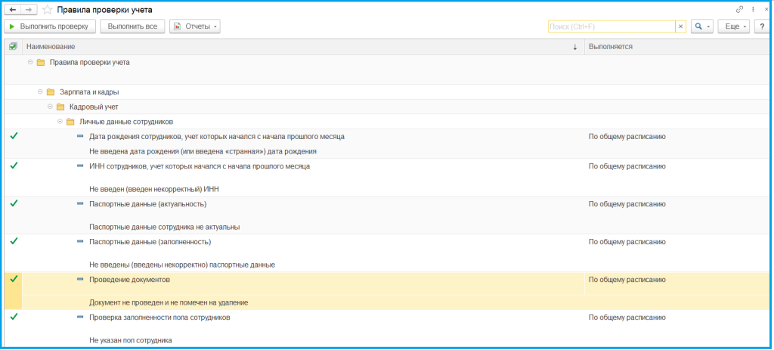Add page to favorites with star icon
The width and height of the screenshot is (774, 350).
[x=48, y=10]
